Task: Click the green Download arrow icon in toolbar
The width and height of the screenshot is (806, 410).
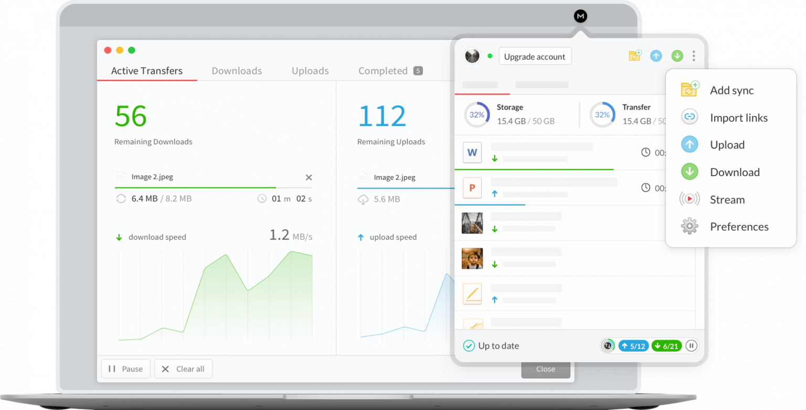Action: 677,56
